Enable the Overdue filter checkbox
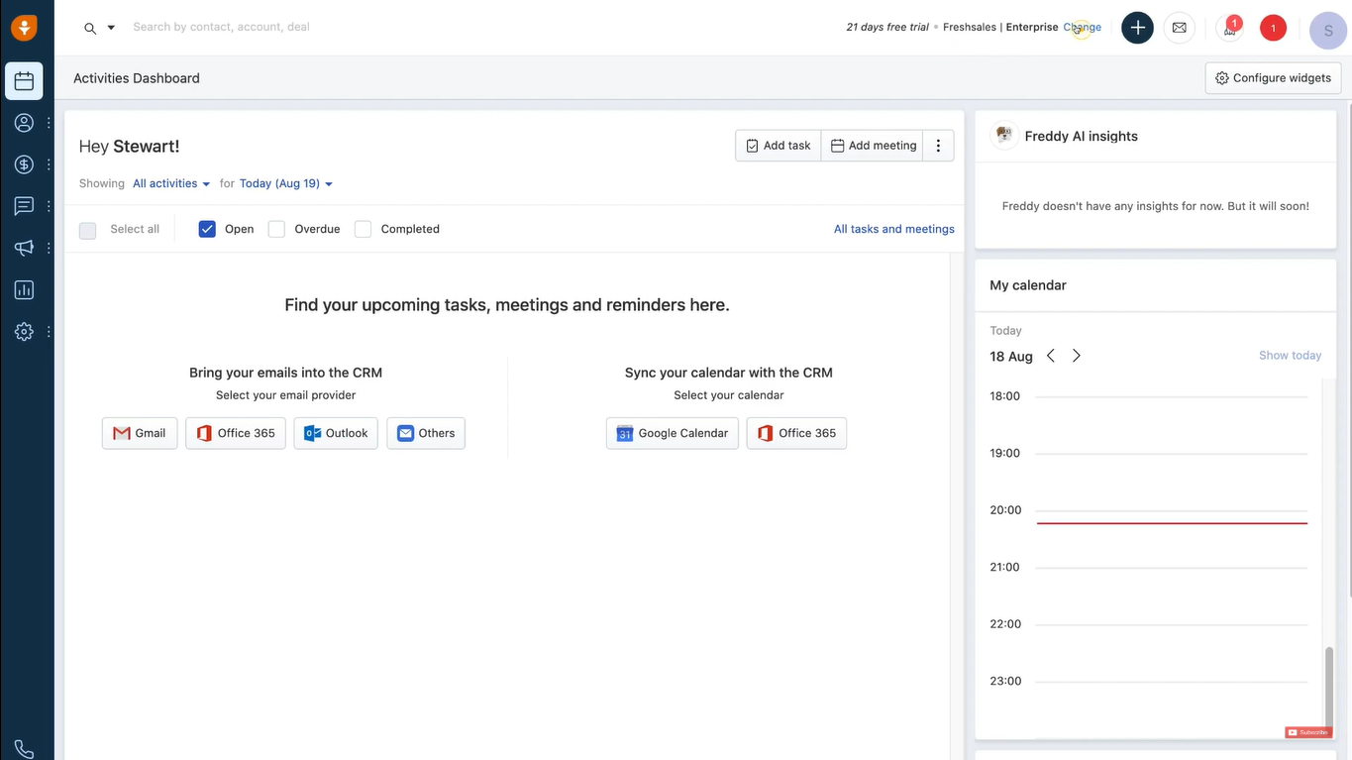 point(277,229)
